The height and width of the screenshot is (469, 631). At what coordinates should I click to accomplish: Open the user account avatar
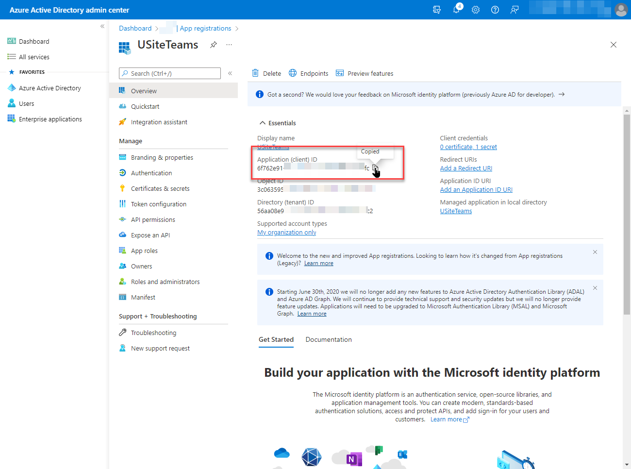(621, 10)
